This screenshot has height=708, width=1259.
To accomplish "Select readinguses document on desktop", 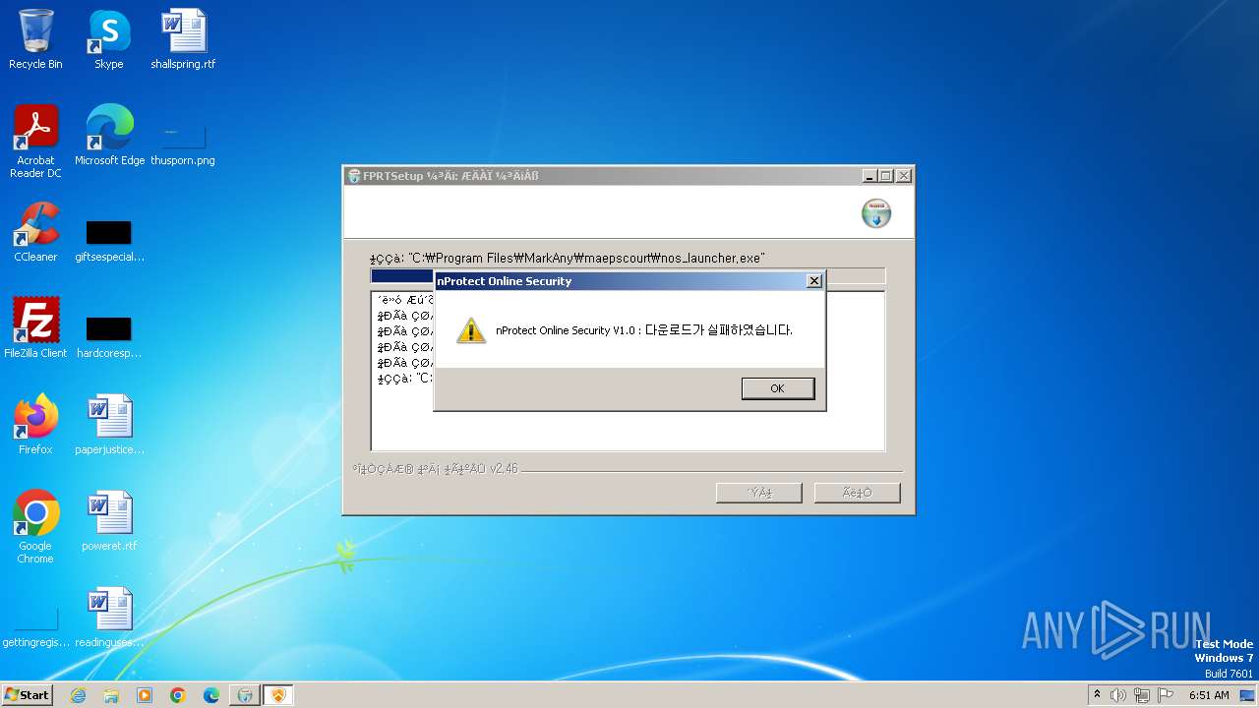I will click(x=109, y=618).
